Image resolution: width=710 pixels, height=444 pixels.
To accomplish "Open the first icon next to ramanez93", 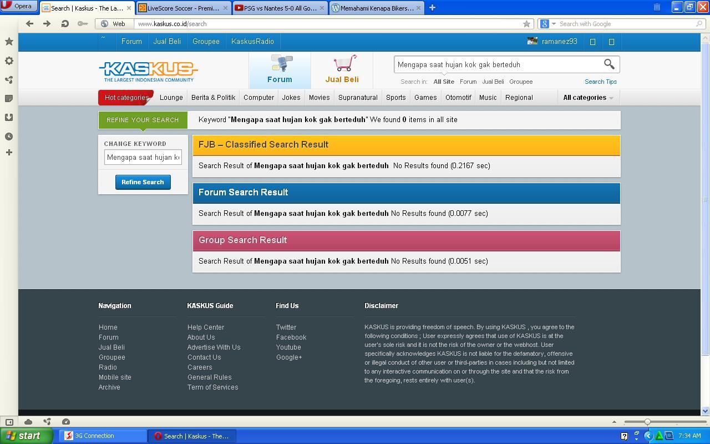I will [592, 42].
